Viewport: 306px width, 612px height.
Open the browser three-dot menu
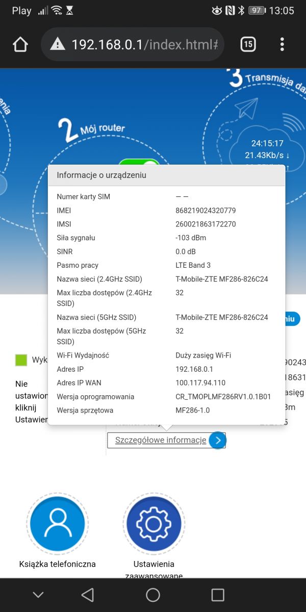coord(282,44)
